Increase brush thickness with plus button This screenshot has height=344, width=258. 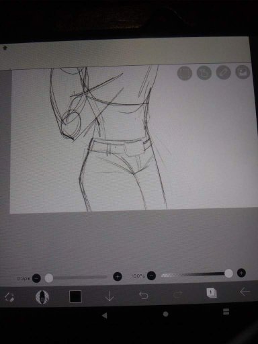pos(118,276)
